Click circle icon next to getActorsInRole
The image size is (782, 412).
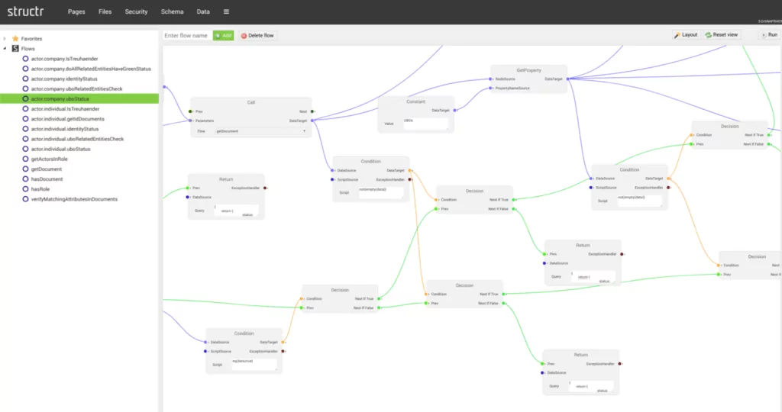point(25,159)
